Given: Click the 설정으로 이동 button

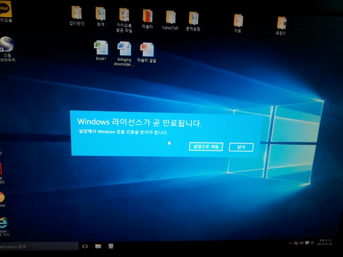Looking at the screenshot, I should click(x=206, y=147).
